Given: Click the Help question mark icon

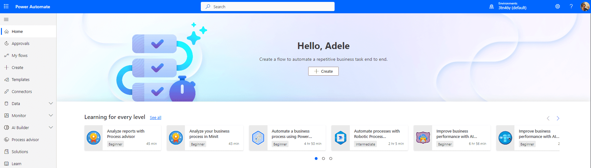Looking at the screenshot, I should click(x=571, y=6).
